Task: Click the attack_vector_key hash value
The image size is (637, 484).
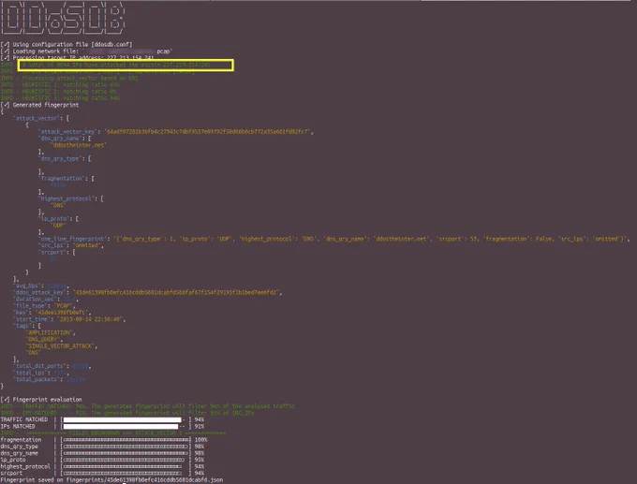Action: (208, 132)
